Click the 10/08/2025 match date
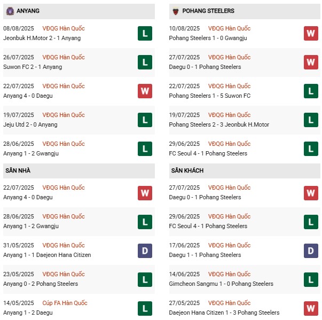322x320 pixels. pos(184,28)
